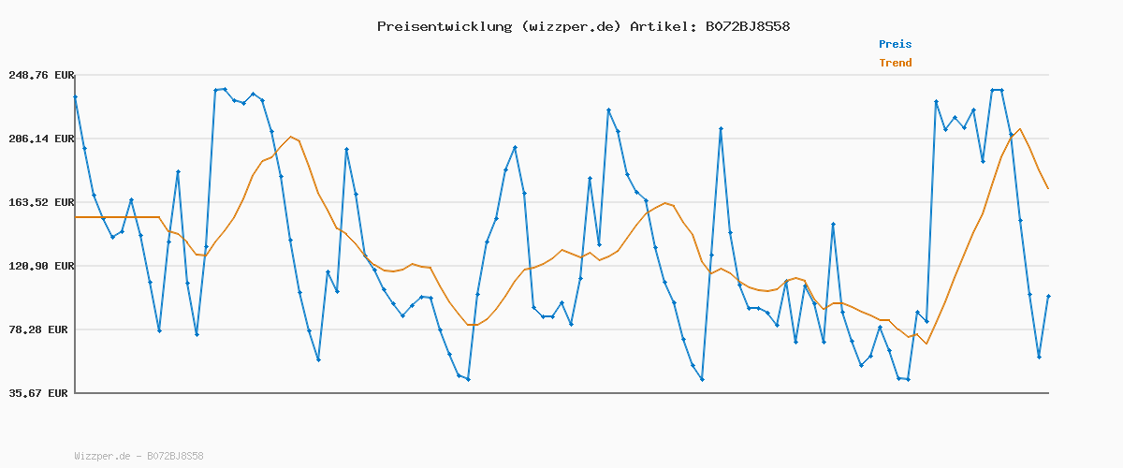Click the 206.14 EUR y-axis label
The width and height of the screenshot is (1123, 468).
click(41, 139)
